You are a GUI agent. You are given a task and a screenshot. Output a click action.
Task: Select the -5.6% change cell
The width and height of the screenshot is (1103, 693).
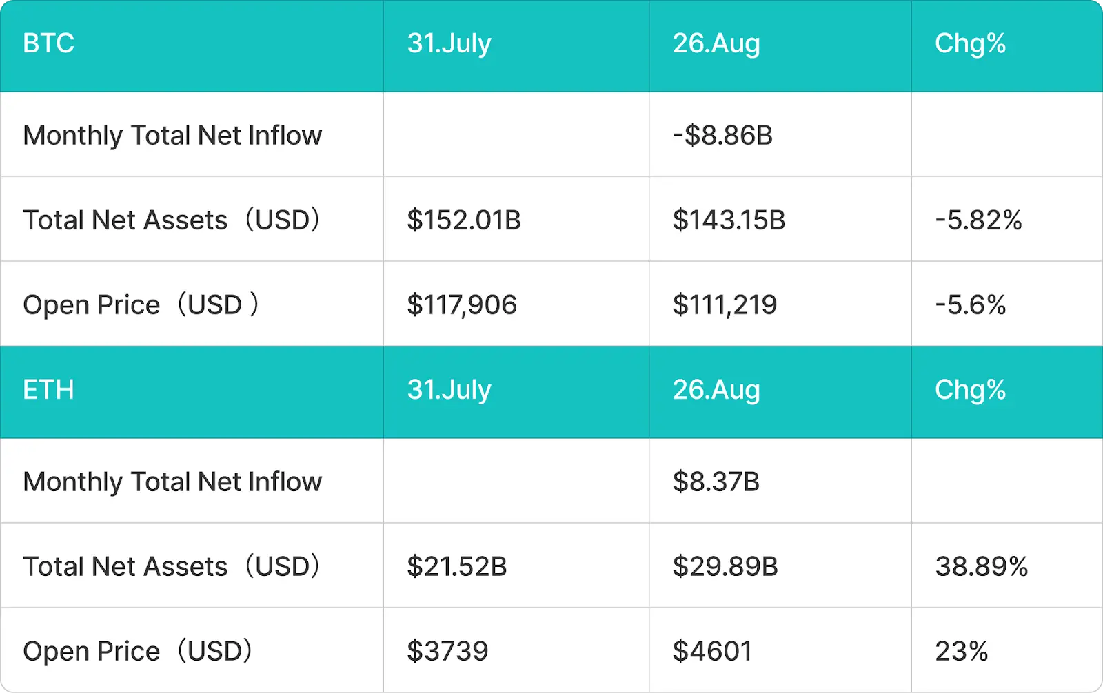coord(1007,304)
